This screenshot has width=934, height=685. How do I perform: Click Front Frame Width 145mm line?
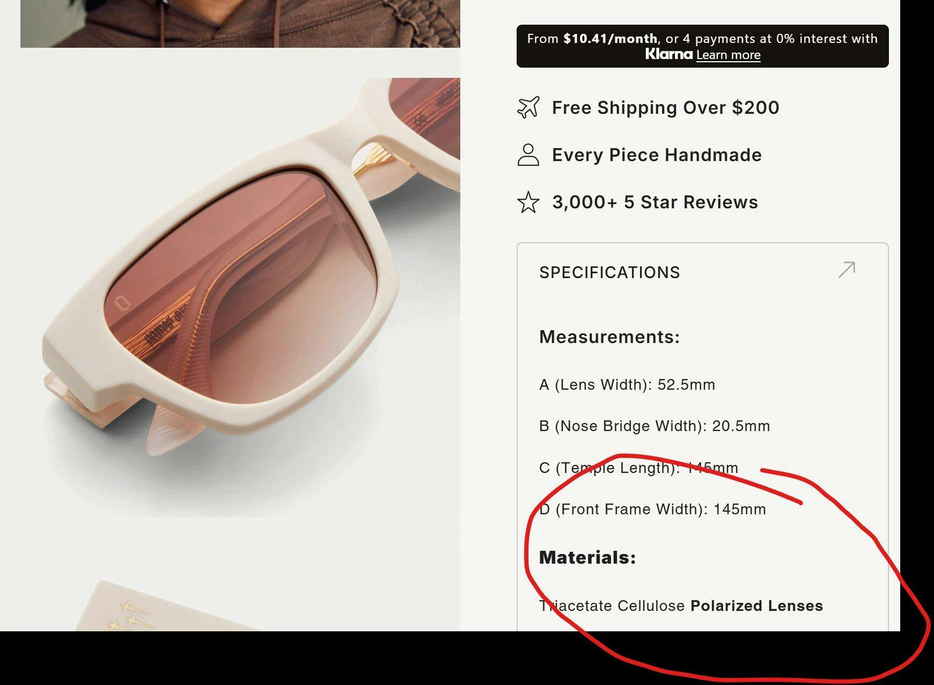[x=652, y=509]
